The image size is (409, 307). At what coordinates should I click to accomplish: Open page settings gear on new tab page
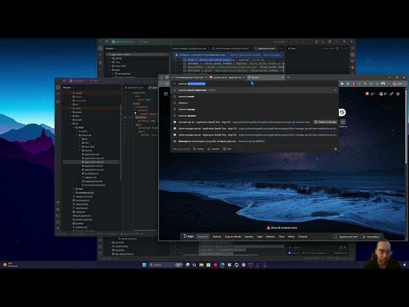[397, 94]
